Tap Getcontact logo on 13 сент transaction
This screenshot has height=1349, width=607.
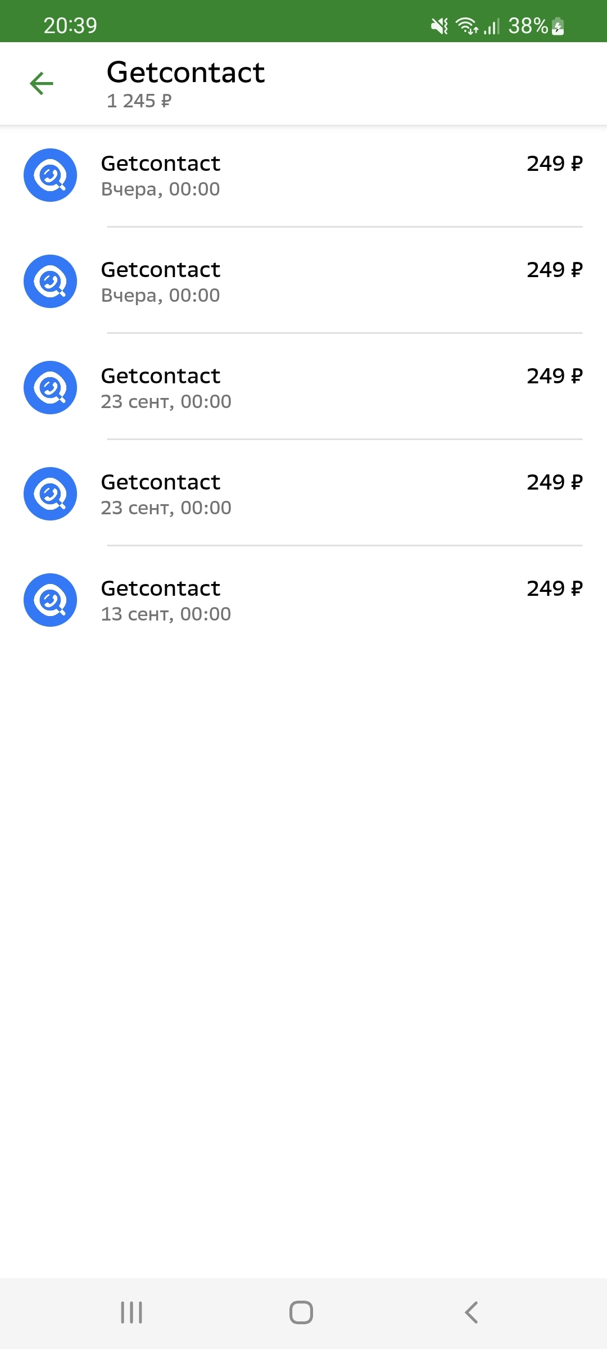pyautogui.click(x=50, y=600)
